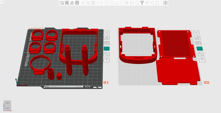Open plate 01 settings sliders icon
The width and height of the screenshot is (221, 113).
click(107, 54)
